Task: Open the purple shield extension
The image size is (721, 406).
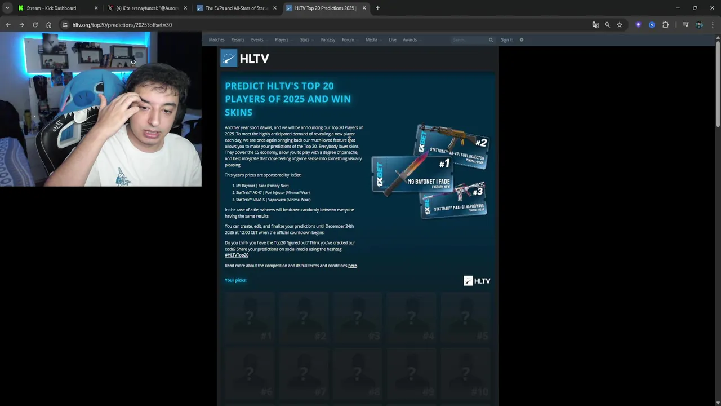Action: click(x=638, y=25)
